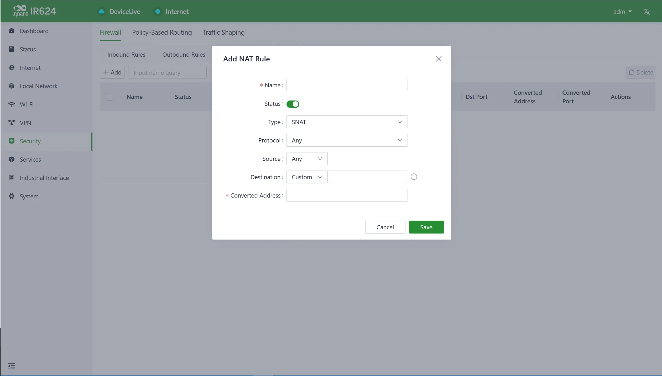Screen dimensions: 662x376
Task: Click the Internet connection status dot
Action: [x=158, y=12]
